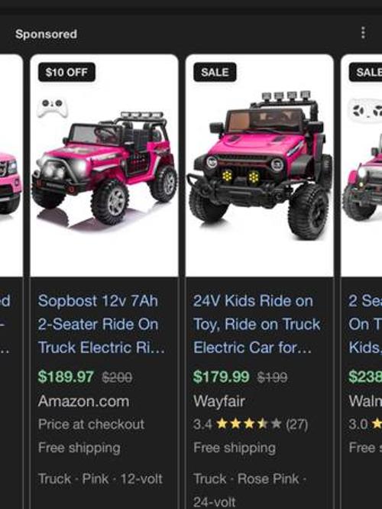Click the SALE badge on the rightmost card
This screenshot has width=382, height=509.
365,72
